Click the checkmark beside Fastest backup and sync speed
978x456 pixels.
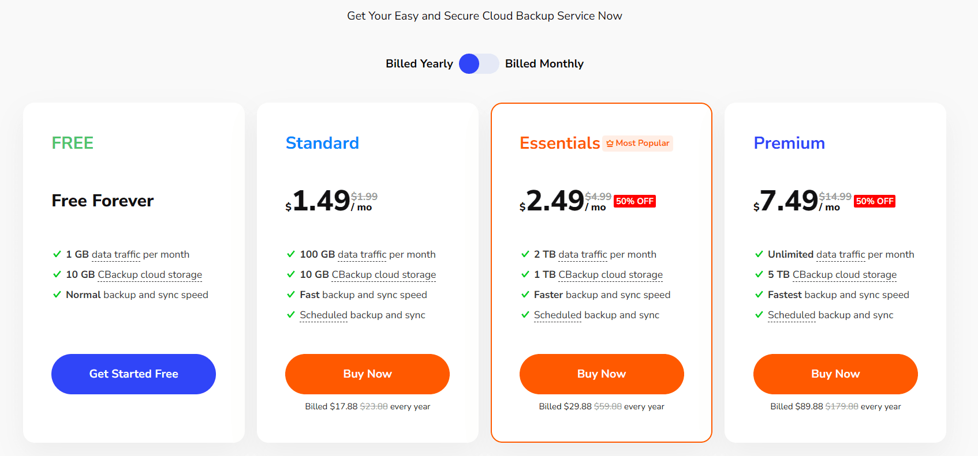pyautogui.click(x=759, y=295)
